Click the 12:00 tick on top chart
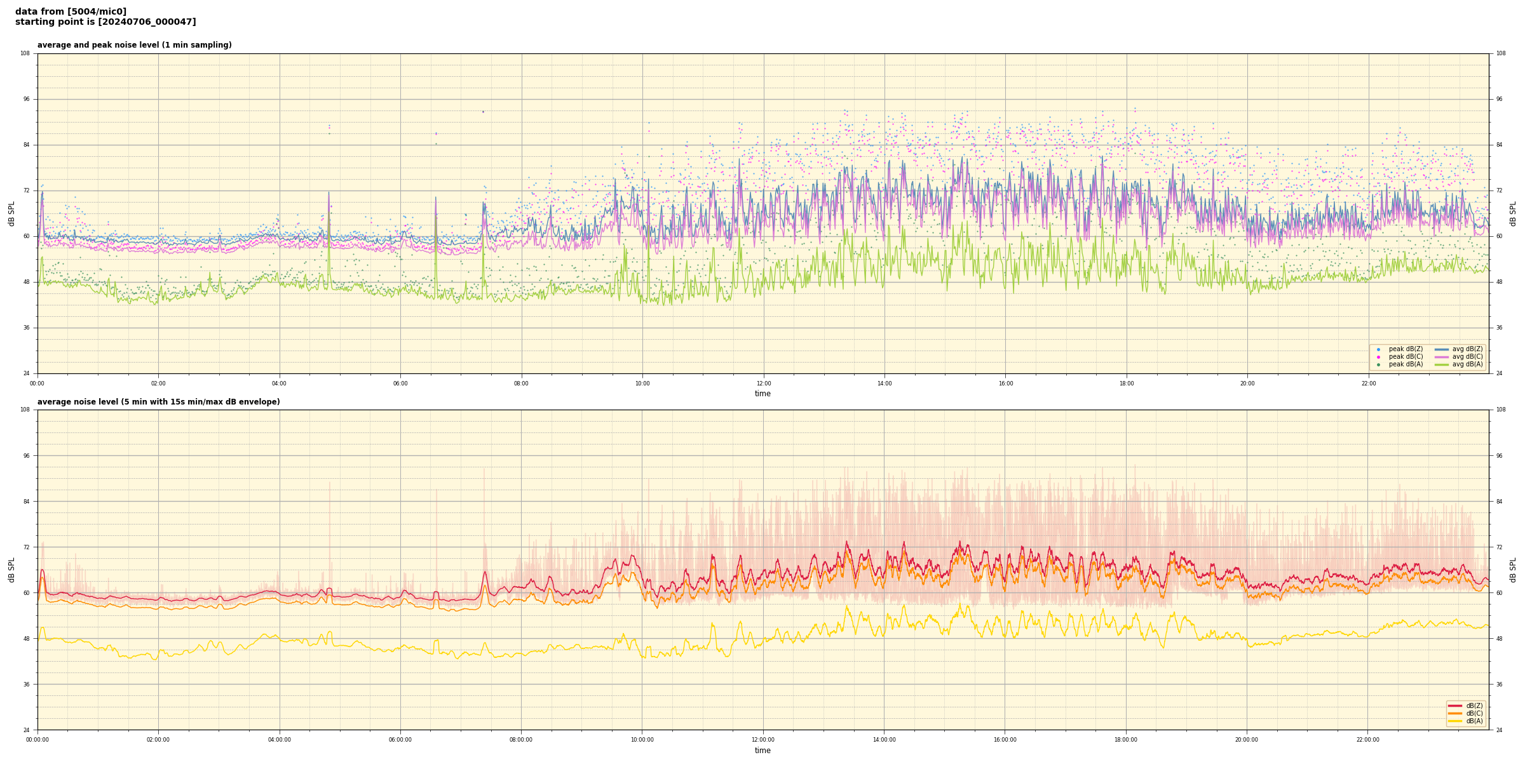The height and width of the screenshot is (762, 1525). (x=763, y=384)
